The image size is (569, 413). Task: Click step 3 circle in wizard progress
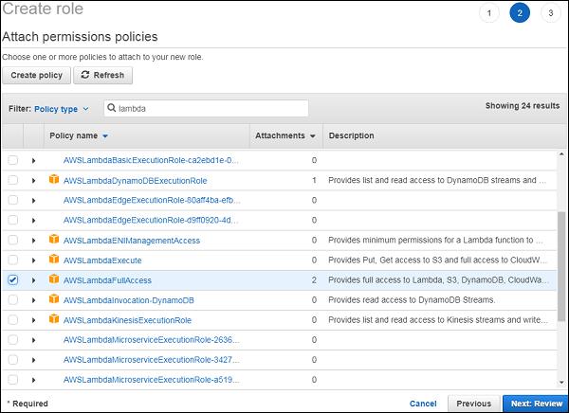[x=550, y=12]
